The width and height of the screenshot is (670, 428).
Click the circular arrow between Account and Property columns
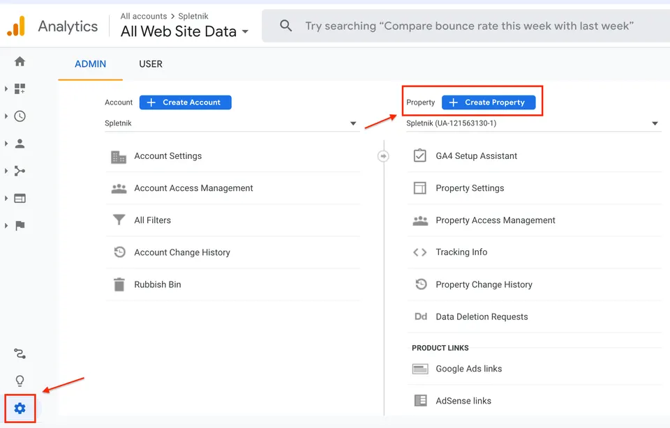coord(383,156)
